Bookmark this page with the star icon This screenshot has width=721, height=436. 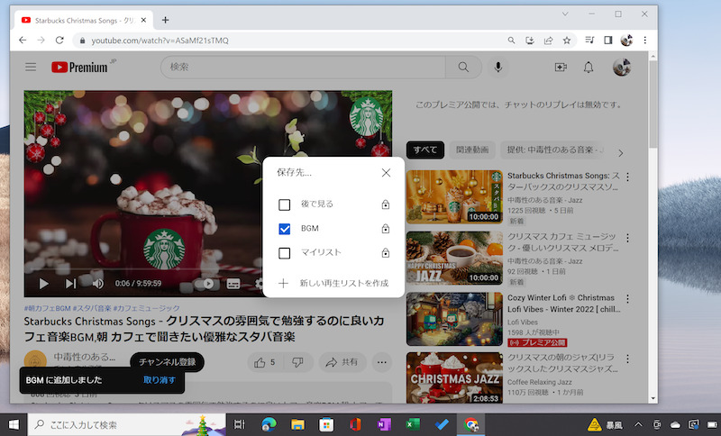[567, 41]
